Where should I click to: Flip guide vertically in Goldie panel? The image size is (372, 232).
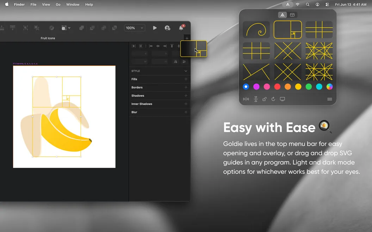coord(256,99)
